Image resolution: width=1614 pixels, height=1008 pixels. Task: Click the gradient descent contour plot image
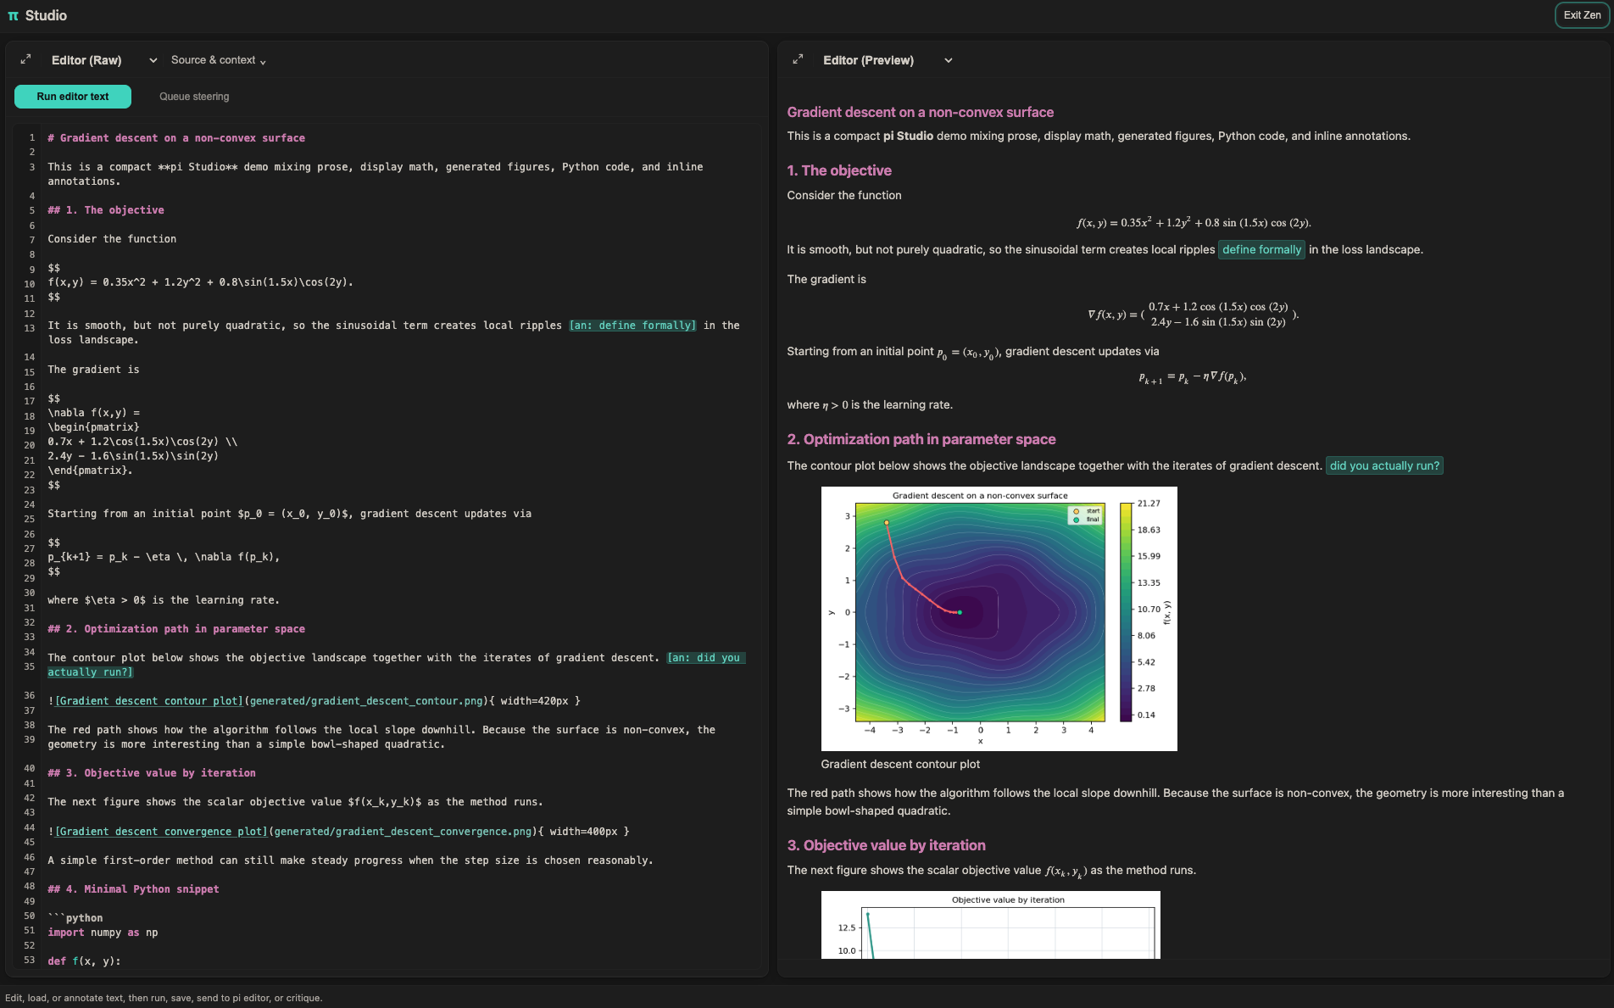[x=999, y=618]
